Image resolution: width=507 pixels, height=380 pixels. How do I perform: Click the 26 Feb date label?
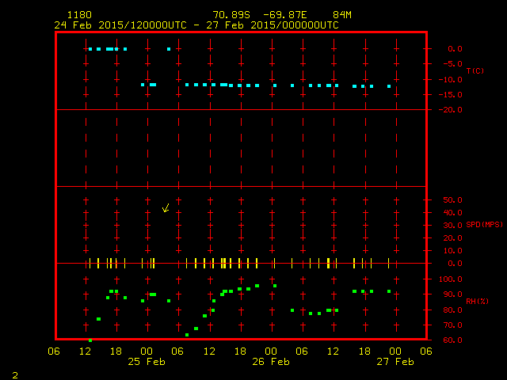tap(271, 362)
